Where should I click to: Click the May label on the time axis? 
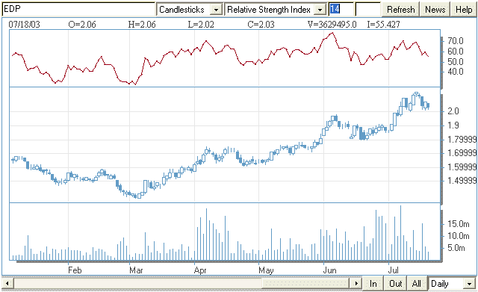point(266,270)
